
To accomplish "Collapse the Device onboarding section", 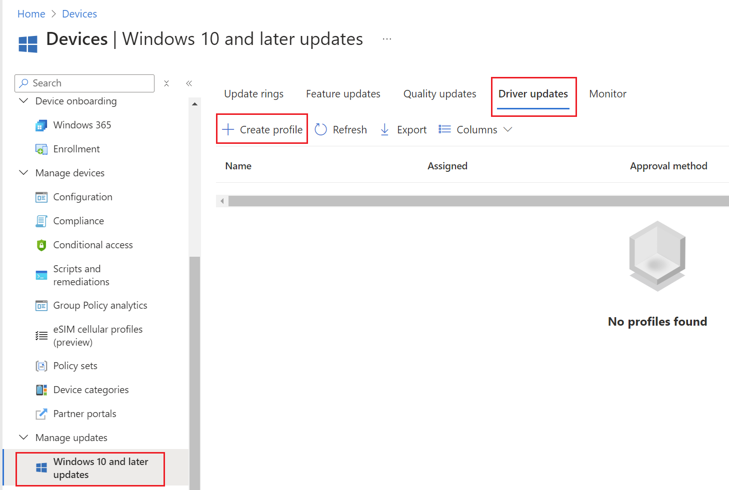I will click(23, 101).
